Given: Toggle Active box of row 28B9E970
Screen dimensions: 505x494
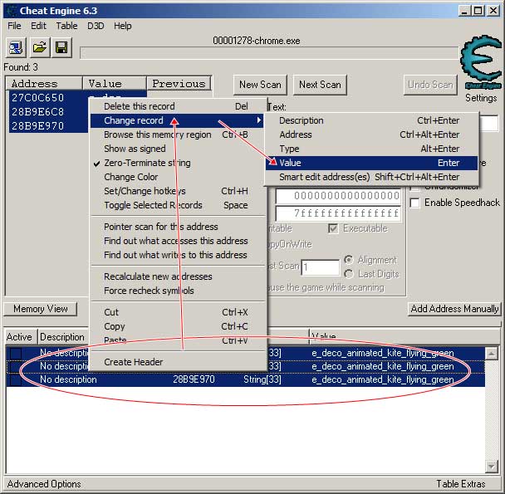Looking at the screenshot, I should (x=16, y=379).
